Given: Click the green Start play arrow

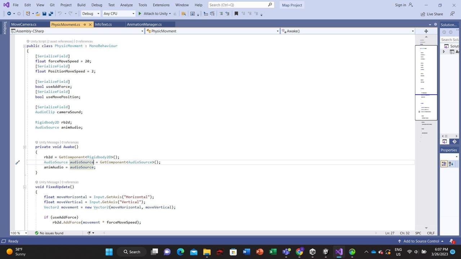Looking at the screenshot, I should coord(140,14).
